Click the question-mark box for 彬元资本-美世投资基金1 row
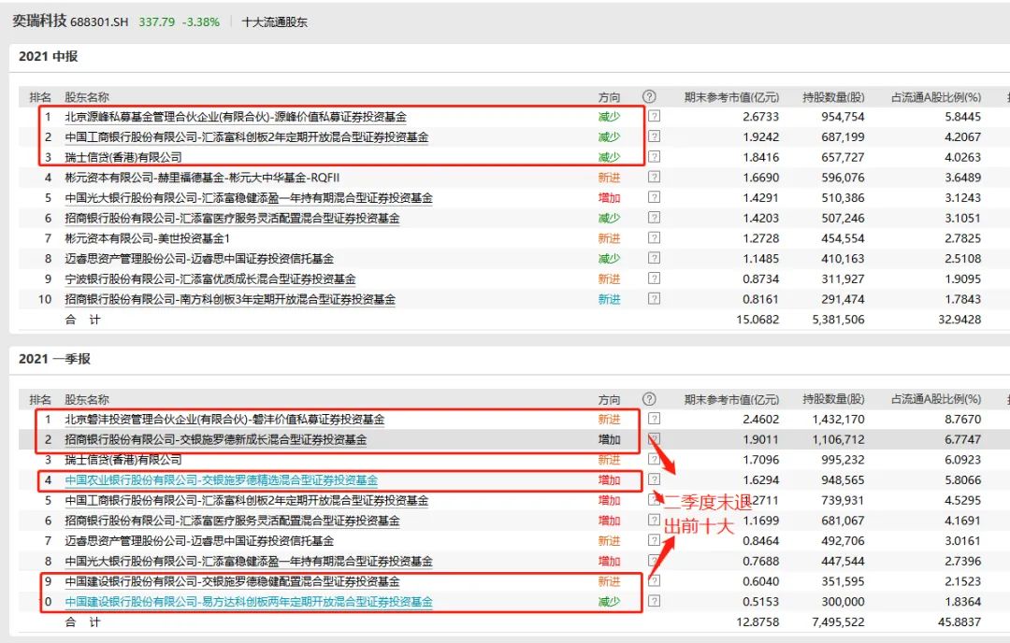Image resolution: width=1010 pixels, height=643 pixels. tap(655, 238)
